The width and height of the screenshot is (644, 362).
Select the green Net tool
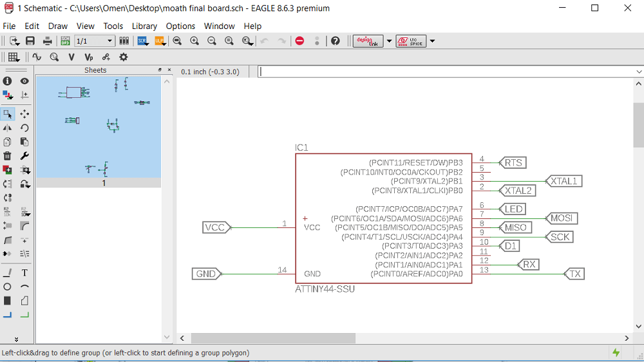pyautogui.click(x=24, y=315)
